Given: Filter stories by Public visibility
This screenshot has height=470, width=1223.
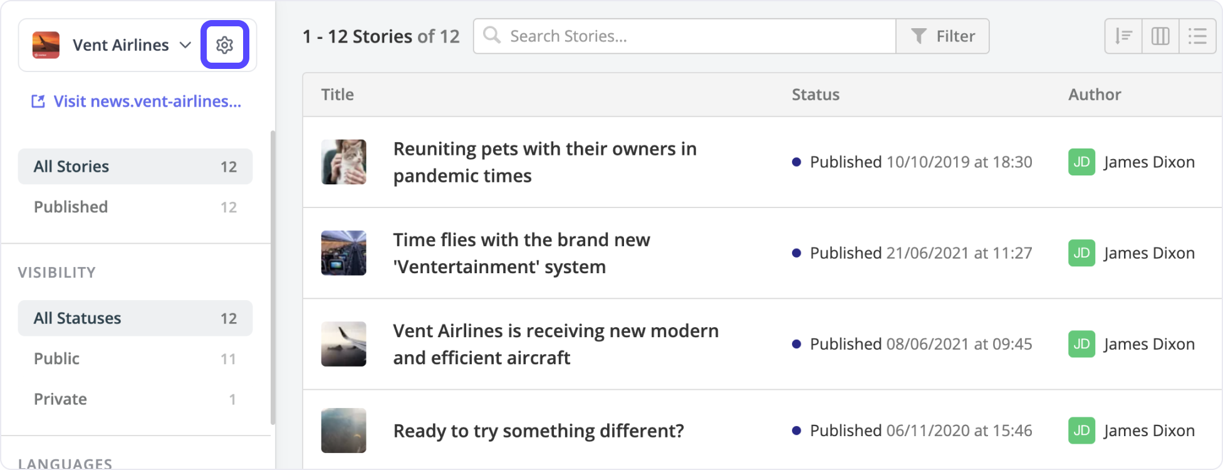Looking at the screenshot, I should 135,358.
